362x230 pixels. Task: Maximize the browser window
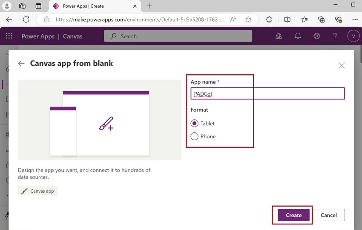(x=353, y=5)
